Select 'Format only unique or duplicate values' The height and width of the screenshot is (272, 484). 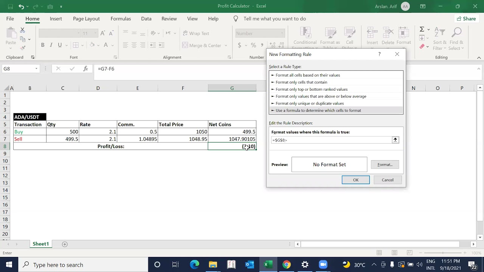[x=336, y=103]
